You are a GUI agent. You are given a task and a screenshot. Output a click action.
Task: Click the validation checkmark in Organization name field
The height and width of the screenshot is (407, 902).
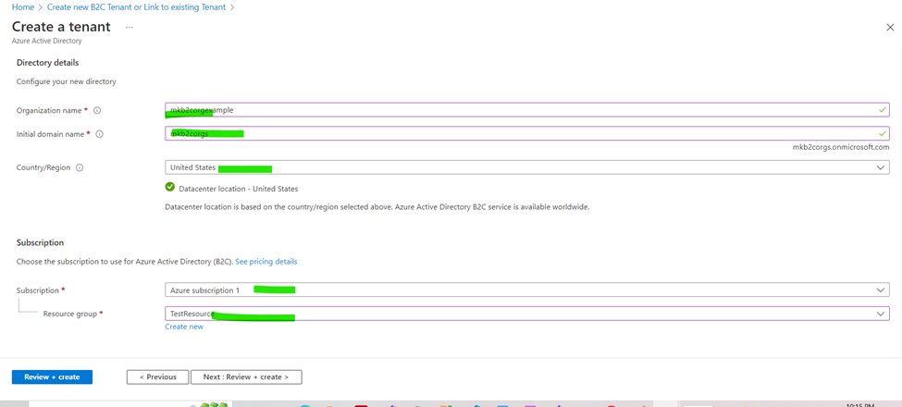coord(883,109)
